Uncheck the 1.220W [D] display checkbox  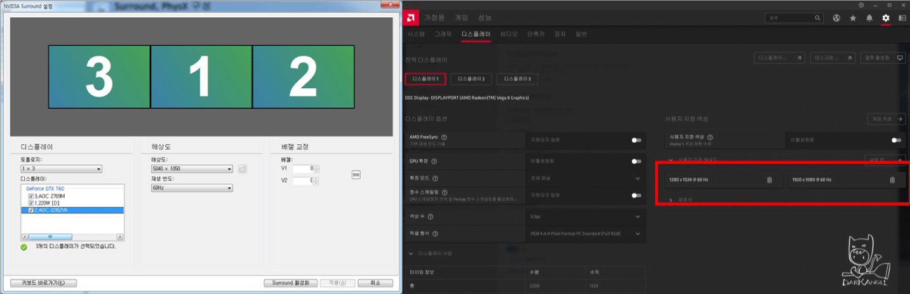click(31, 203)
